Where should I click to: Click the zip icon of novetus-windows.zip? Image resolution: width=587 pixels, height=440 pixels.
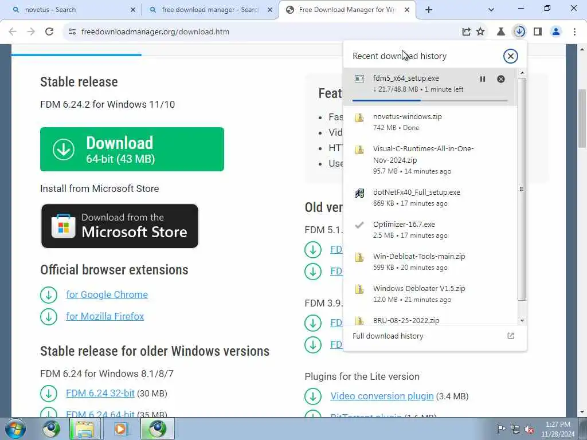(x=359, y=118)
